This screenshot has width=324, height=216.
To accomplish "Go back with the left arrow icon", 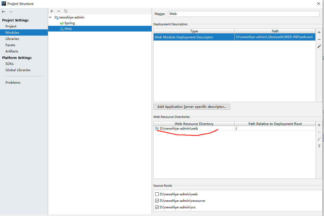I will pos(4,12).
